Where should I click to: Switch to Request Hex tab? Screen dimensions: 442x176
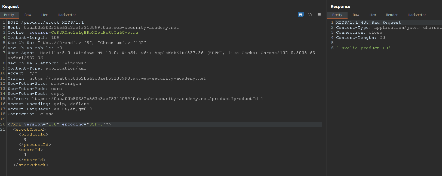click(x=44, y=15)
